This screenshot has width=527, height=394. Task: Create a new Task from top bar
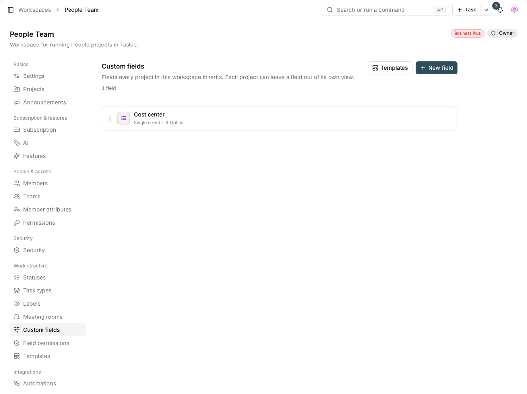[466, 10]
